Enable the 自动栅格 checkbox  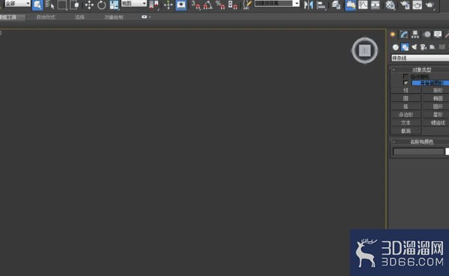(405, 77)
